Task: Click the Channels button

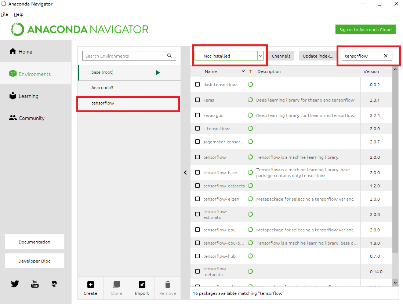Action: [x=281, y=56]
